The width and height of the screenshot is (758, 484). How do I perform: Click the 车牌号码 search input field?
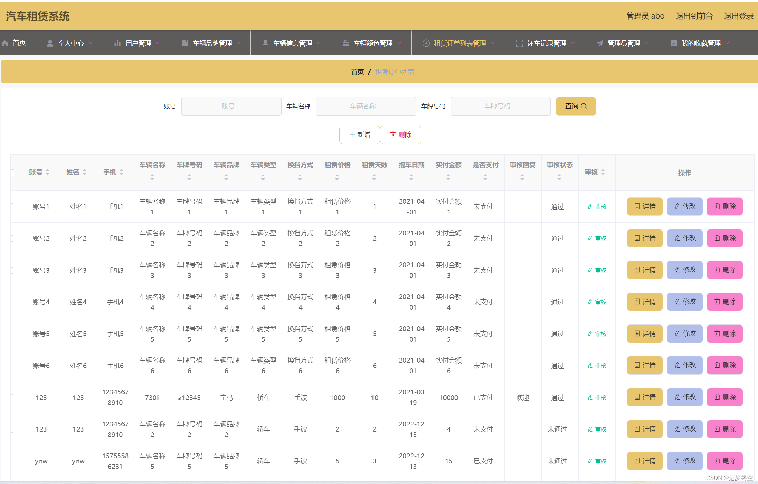(500, 106)
